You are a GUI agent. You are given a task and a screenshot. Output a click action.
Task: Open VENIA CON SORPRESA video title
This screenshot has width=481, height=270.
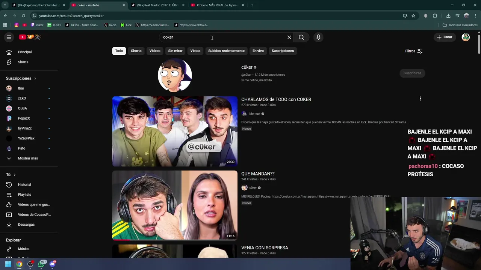(x=265, y=247)
